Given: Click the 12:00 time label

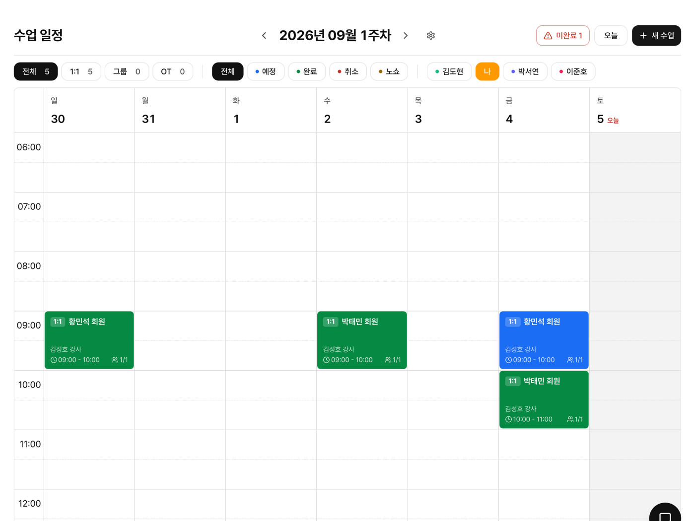Looking at the screenshot, I should 29,504.
